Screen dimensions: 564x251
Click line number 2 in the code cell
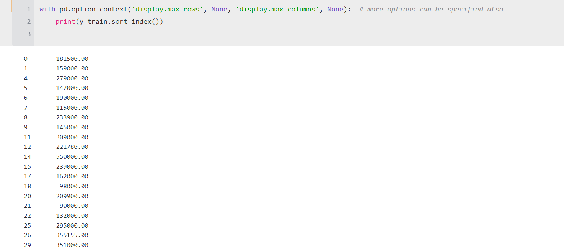click(x=29, y=21)
